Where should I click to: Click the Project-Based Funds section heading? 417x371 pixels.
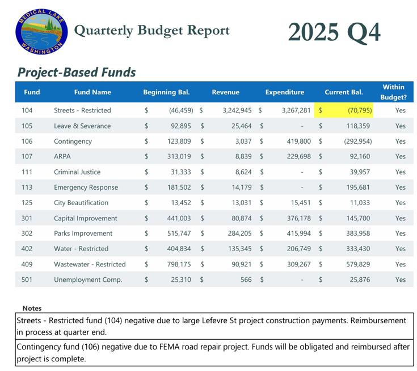click(x=77, y=72)
